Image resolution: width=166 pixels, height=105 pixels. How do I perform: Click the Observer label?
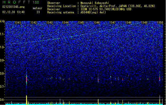tap(54, 3)
